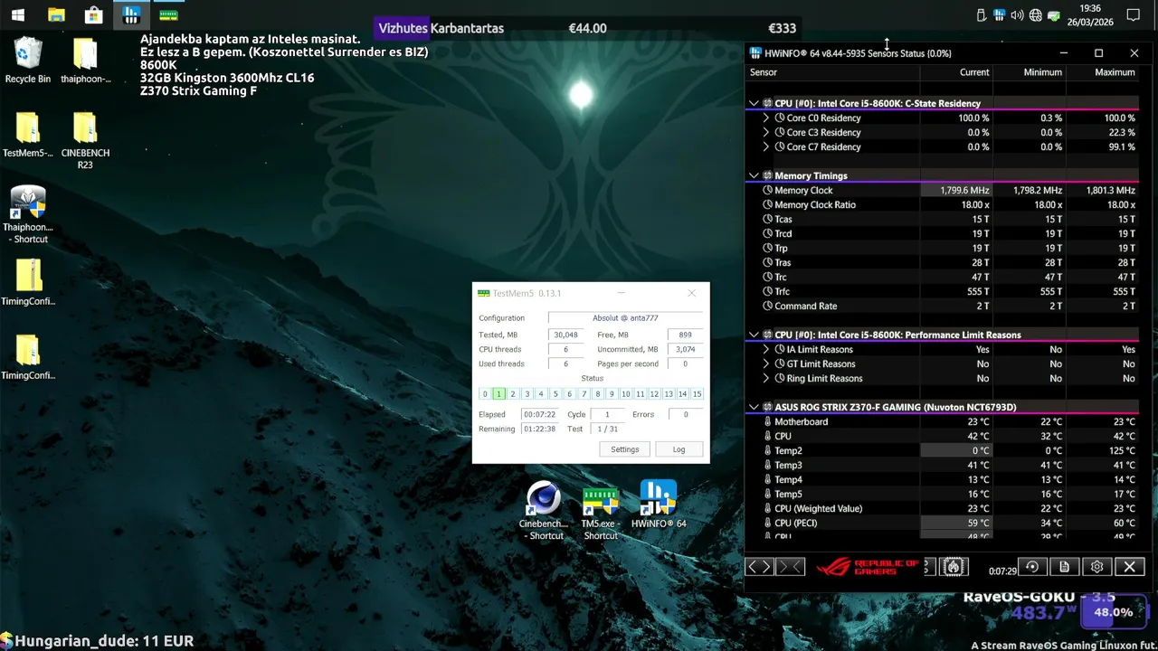Open Recycle Bin desktop icon

pos(28,61)
